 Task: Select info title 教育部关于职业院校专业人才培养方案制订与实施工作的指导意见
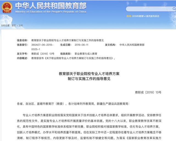point(68,40)
